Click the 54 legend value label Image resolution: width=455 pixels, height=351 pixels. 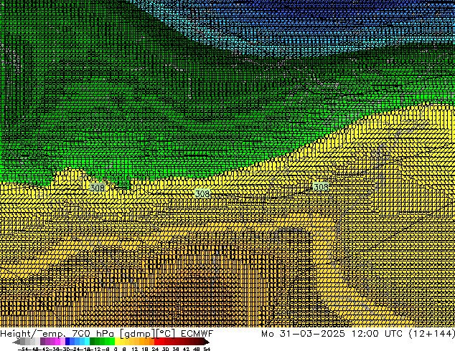tap(207, 350)
